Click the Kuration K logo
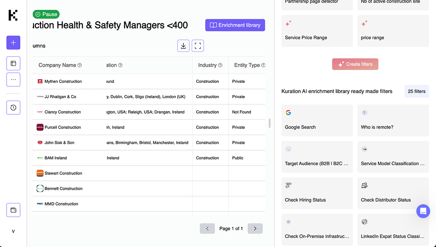The width and height of the screenshot is (436, 247). (x=13, y=15)
